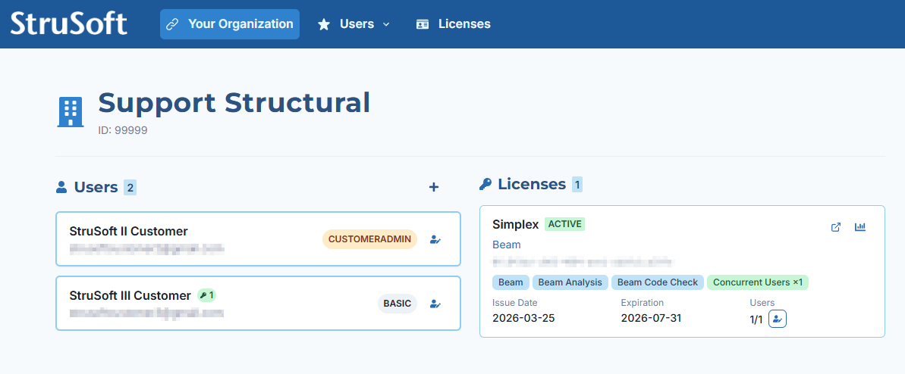
Task: Click the Licenses count badge 1
Action: [577, 185]
